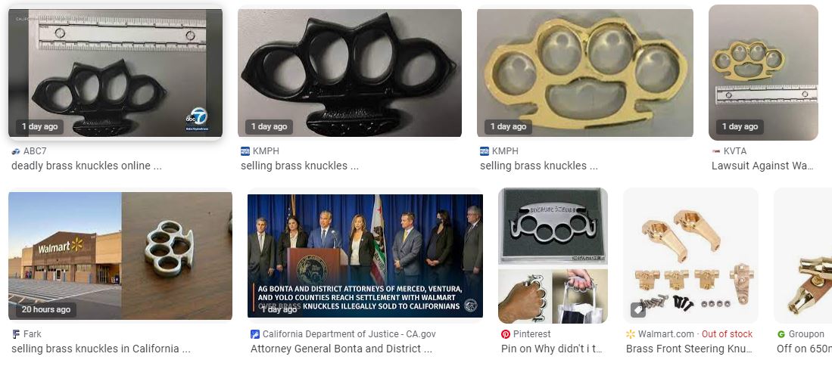Click the California Department of Justice favicon
832x369 pixels.
[x=255, y=334]
